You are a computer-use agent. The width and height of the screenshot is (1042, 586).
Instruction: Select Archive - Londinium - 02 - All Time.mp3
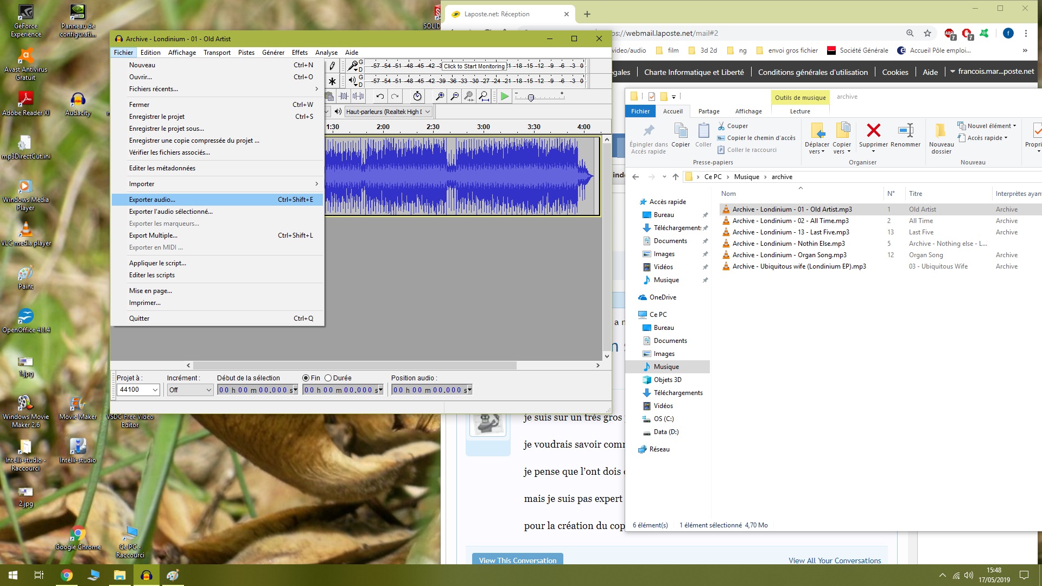coord(790,221)
